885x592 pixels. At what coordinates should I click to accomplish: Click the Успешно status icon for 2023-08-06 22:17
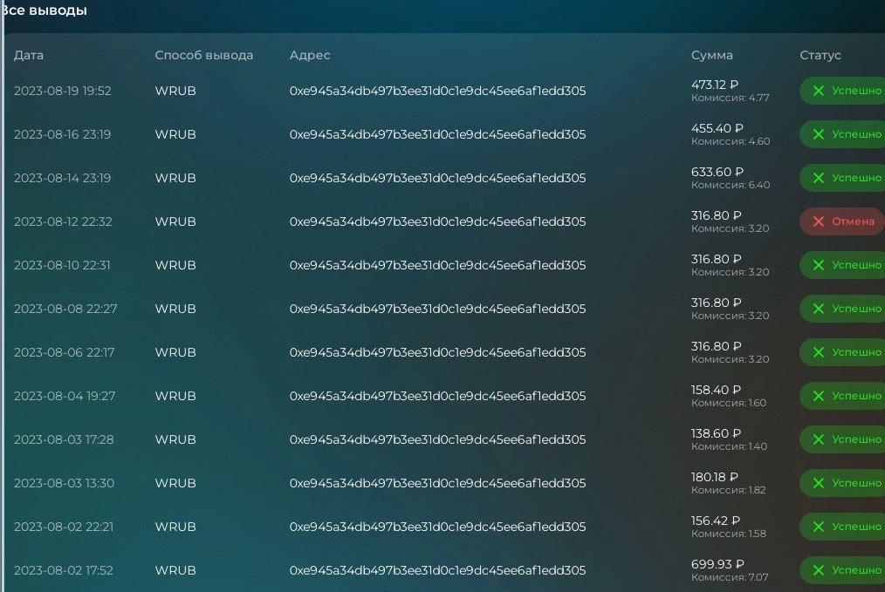pyautogui.click(x=818, y=352)
